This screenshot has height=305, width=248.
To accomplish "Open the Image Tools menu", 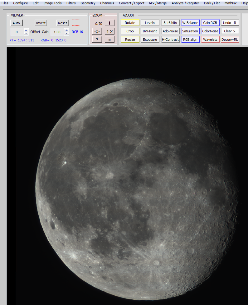I will tap(52, 3).
